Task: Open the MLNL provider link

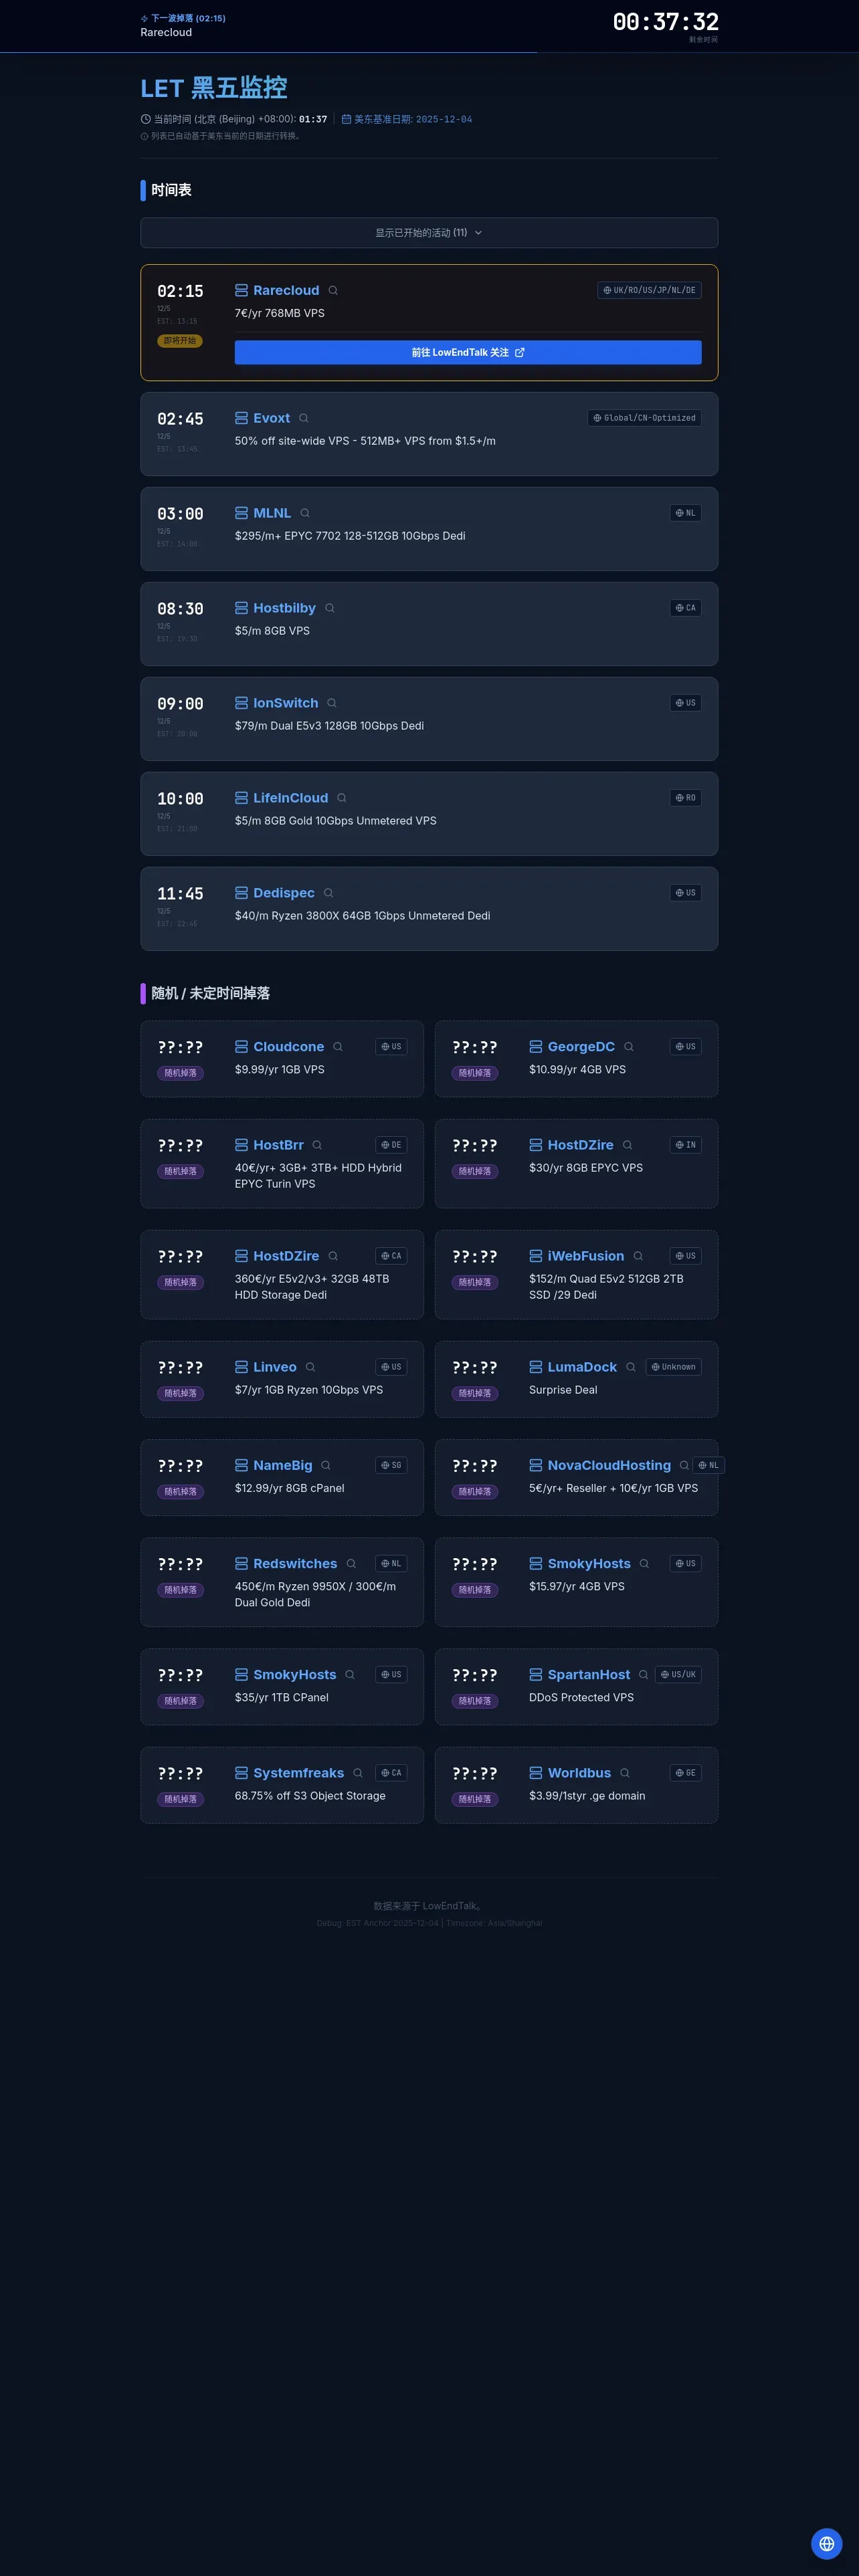Action: pos(272,513)
